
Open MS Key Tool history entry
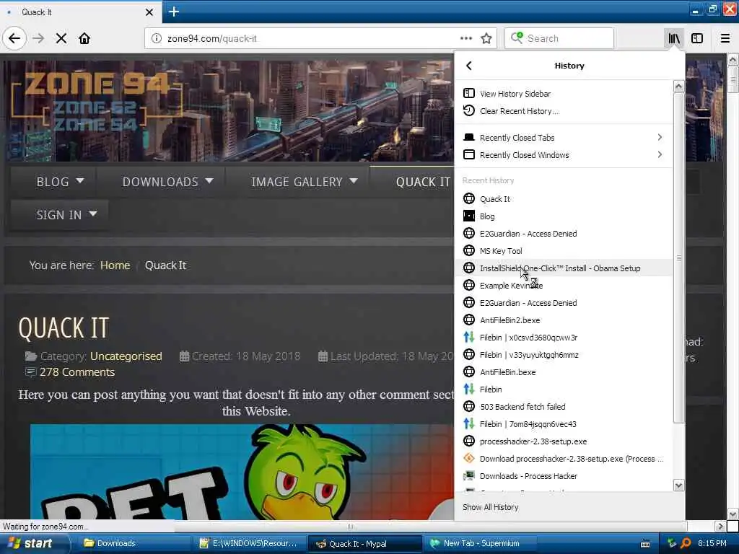pyautogui.click(x=564, y=250)
